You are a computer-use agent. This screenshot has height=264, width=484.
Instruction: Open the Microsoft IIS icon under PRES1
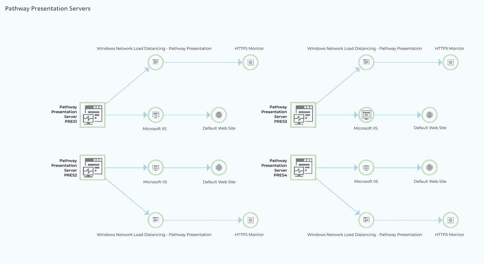pyautogui.click(x=155, y=115)
